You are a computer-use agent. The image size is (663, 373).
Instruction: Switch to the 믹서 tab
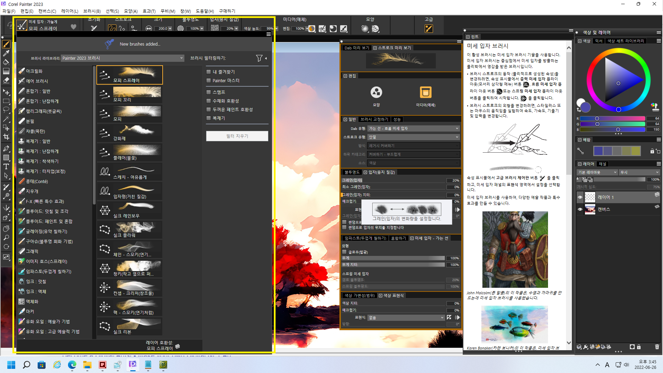pos(598,41)
